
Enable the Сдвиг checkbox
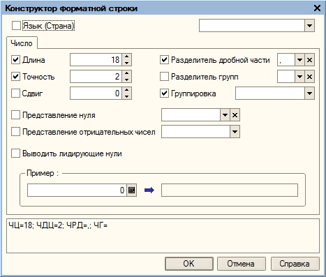point(15,93)
